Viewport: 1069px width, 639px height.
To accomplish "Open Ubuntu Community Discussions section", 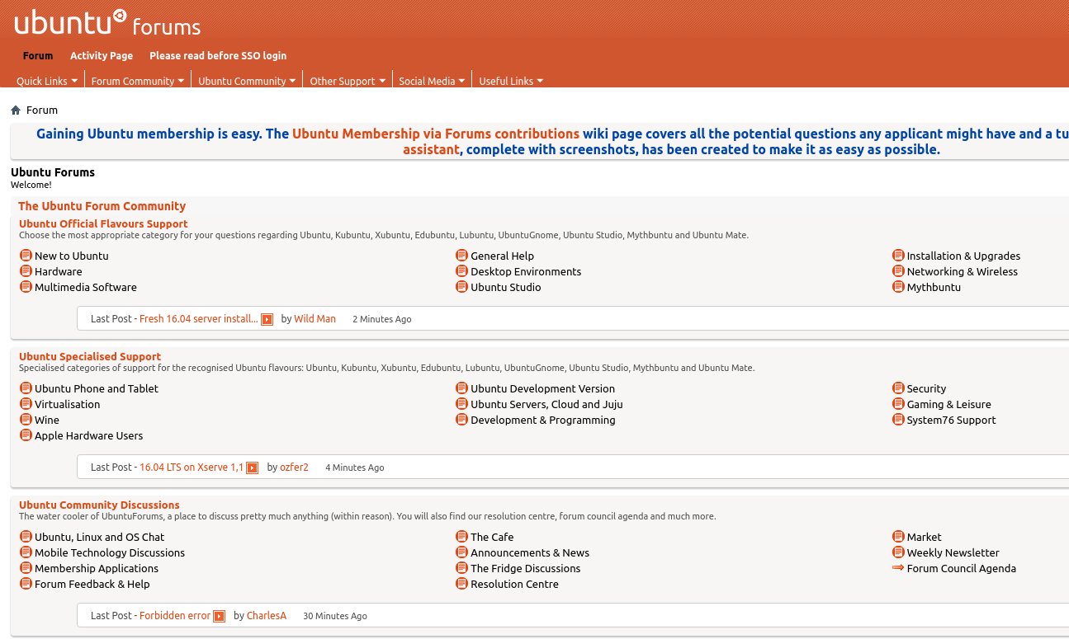I will click(x=99, y=505).
